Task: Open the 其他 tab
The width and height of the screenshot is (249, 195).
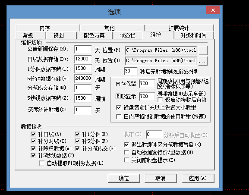Action: click(112, 28)
